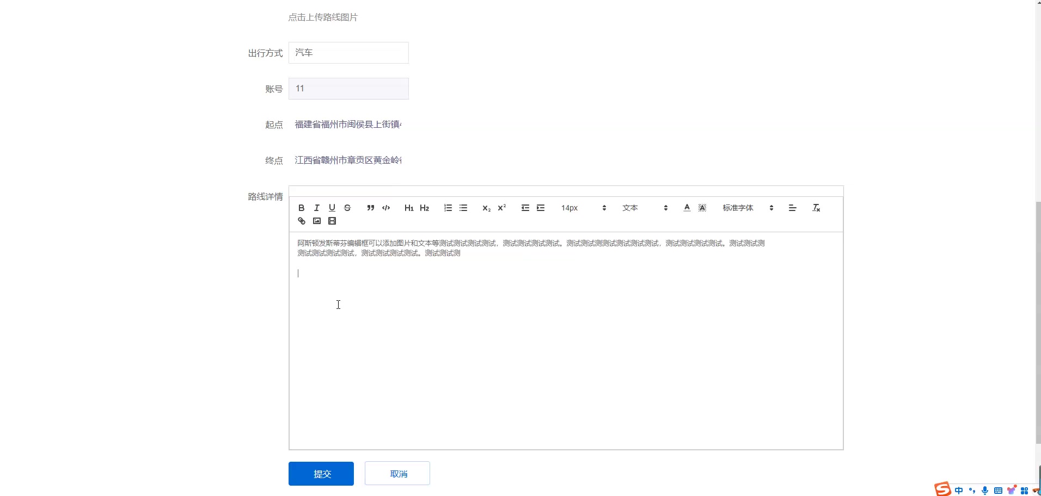Image resolution: width=1041 pixels, height=496 pixels.
Task: Create an ordered numbered list
Action: (448, 208)
